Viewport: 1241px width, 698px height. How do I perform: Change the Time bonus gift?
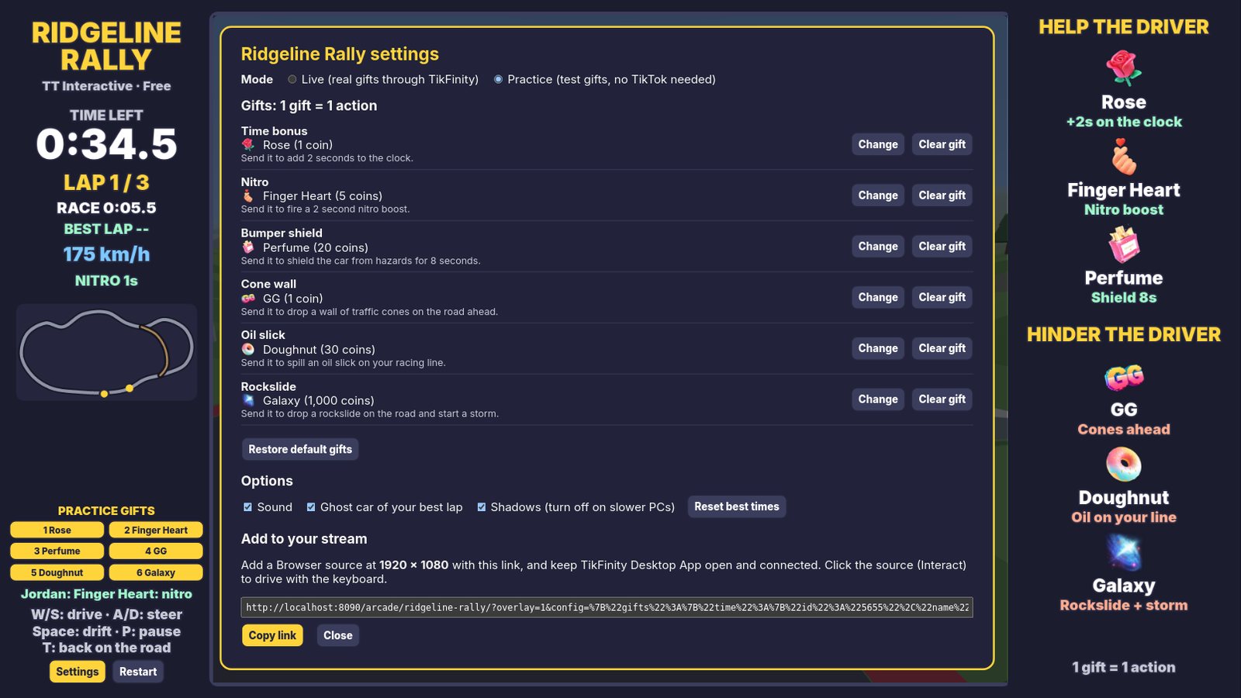878,144
